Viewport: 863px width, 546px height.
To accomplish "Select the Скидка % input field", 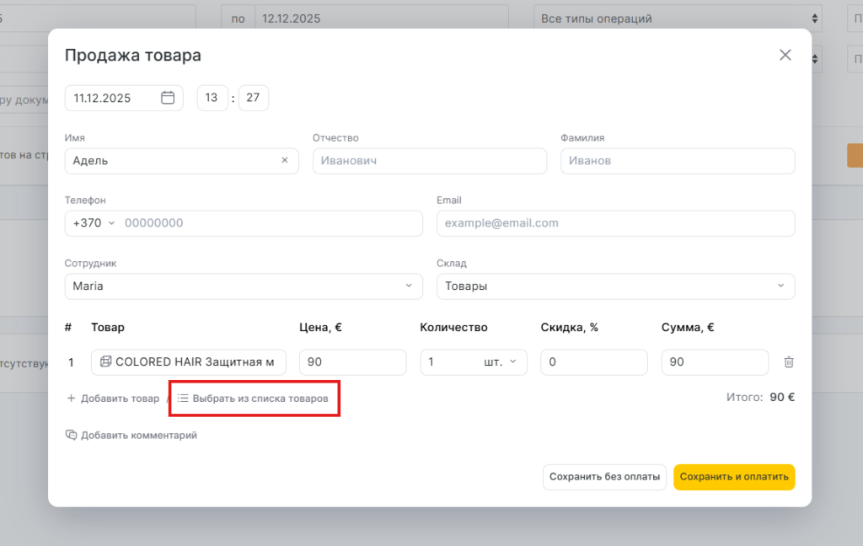I will [593, 362].
